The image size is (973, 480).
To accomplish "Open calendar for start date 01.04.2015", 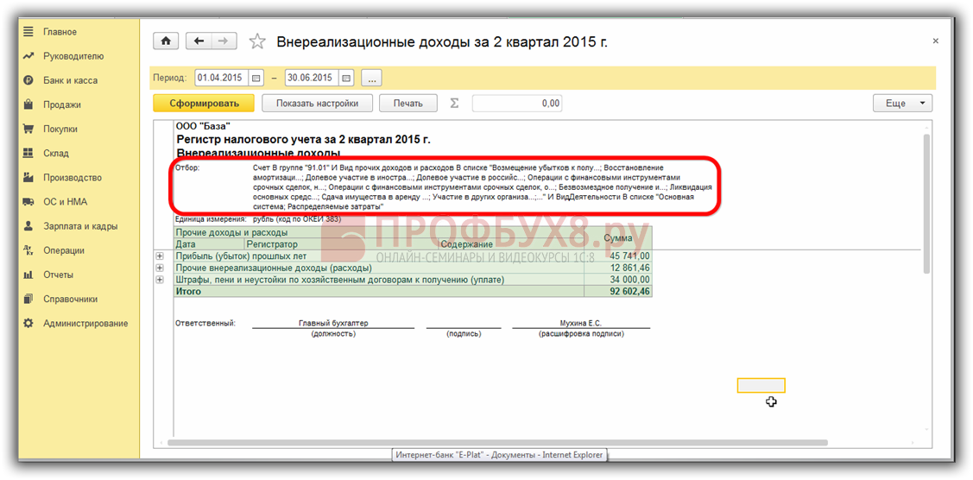I will [x=256, y=78].
